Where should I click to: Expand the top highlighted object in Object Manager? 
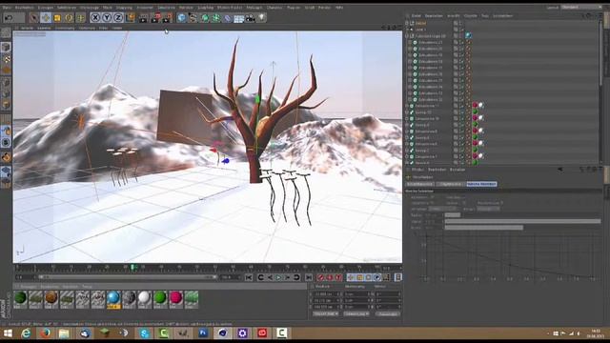(407, 23)
